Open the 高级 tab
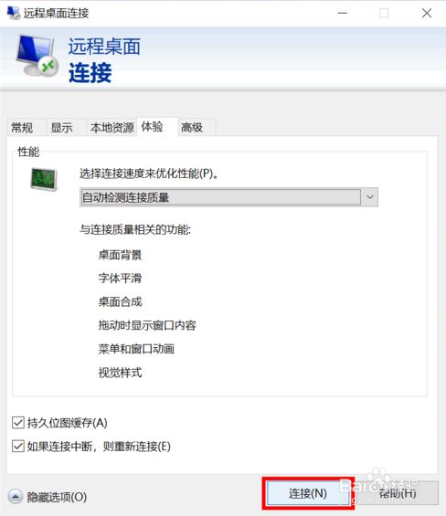Viewport: 446px width, 516px height. click(x=192, y=127)
